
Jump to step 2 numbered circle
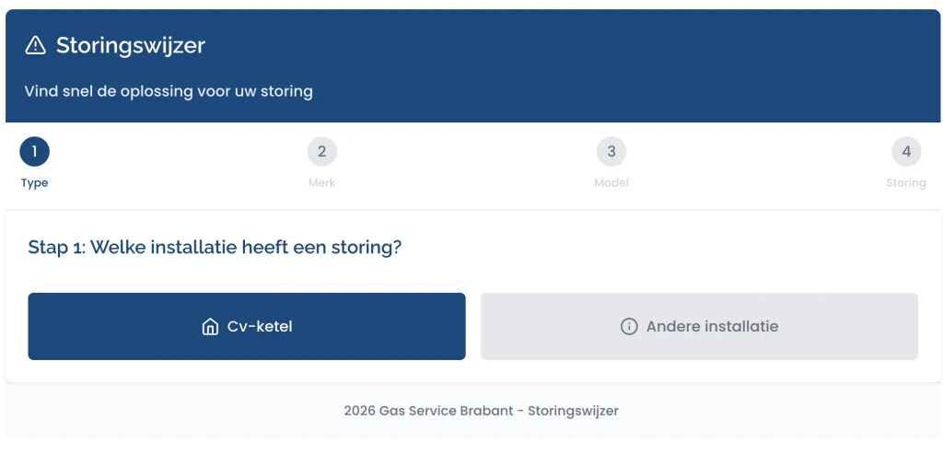click(321, 151)
